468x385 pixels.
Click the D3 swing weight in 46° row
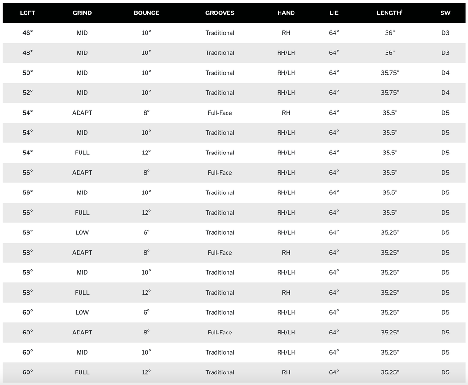pyautogui.click(x=445, y=33)
